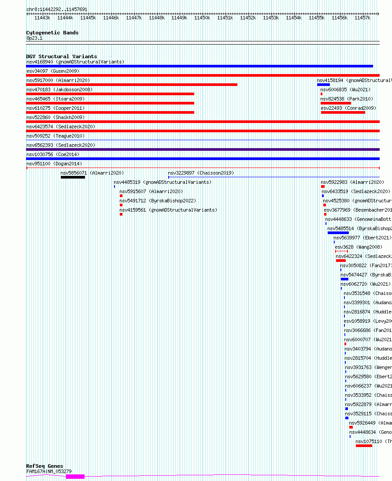Image resolution: width=392 pixels, height=481 pixels.
Task: Click nsv5922983 (Almarri2020) label
Action: click(x=352, y=182)
